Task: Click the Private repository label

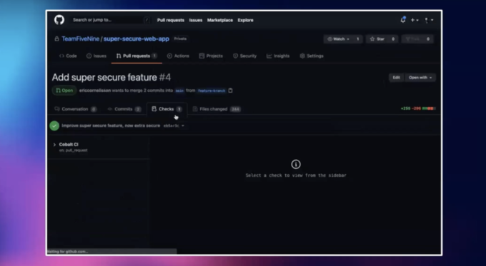Action: tap(180, 39)
